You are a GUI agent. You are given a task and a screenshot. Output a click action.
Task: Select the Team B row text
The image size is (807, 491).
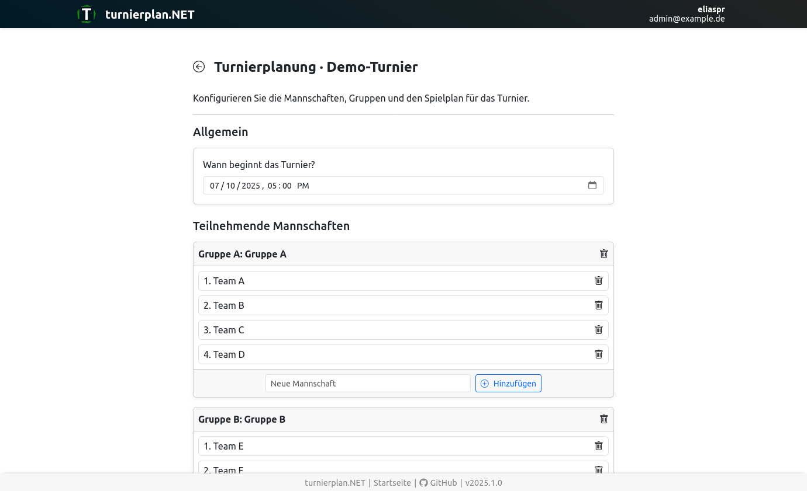[x=224, y=305]
